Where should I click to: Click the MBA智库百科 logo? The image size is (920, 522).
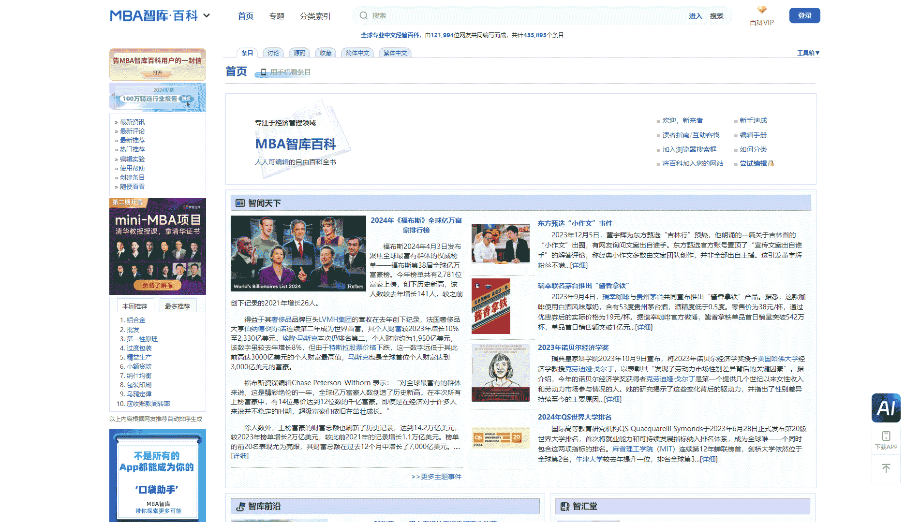pos(154,15)
